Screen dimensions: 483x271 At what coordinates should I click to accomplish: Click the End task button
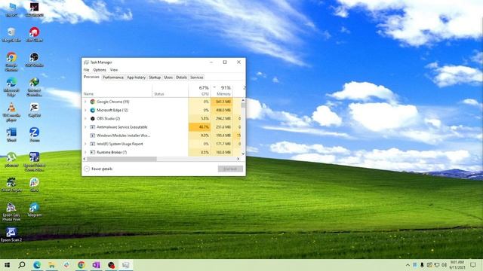[230, 169]
